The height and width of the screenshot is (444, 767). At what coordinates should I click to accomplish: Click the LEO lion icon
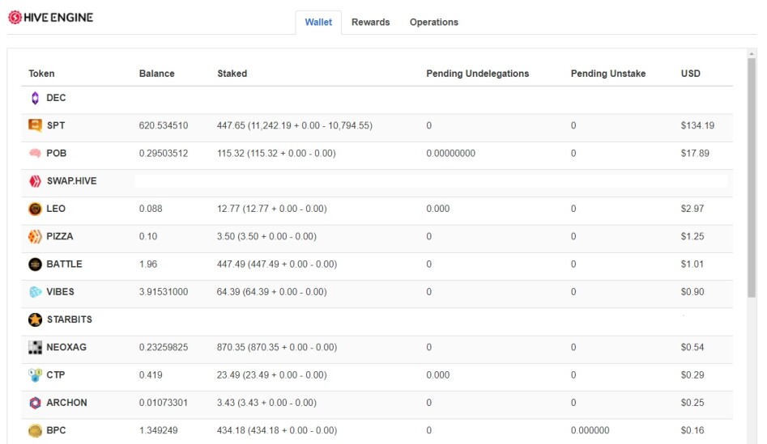35,209
